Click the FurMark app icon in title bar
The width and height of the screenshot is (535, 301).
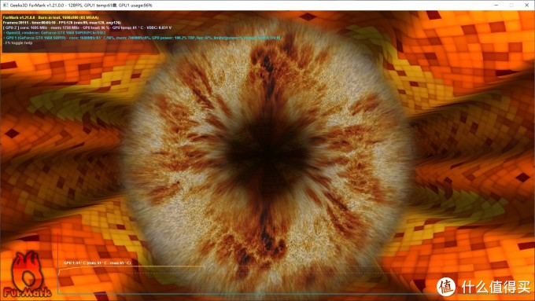(x=6, y=6)
